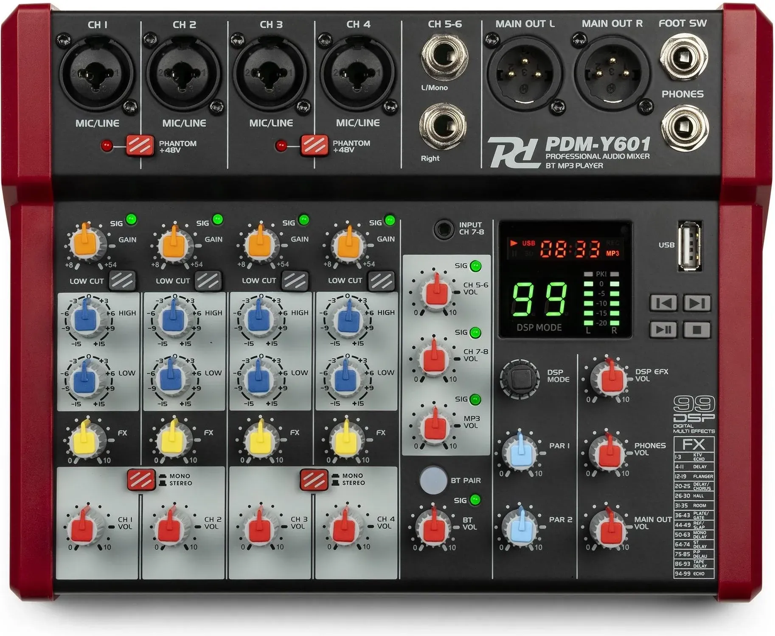Click the CH 1 Mic/Line combo jack

97,73
